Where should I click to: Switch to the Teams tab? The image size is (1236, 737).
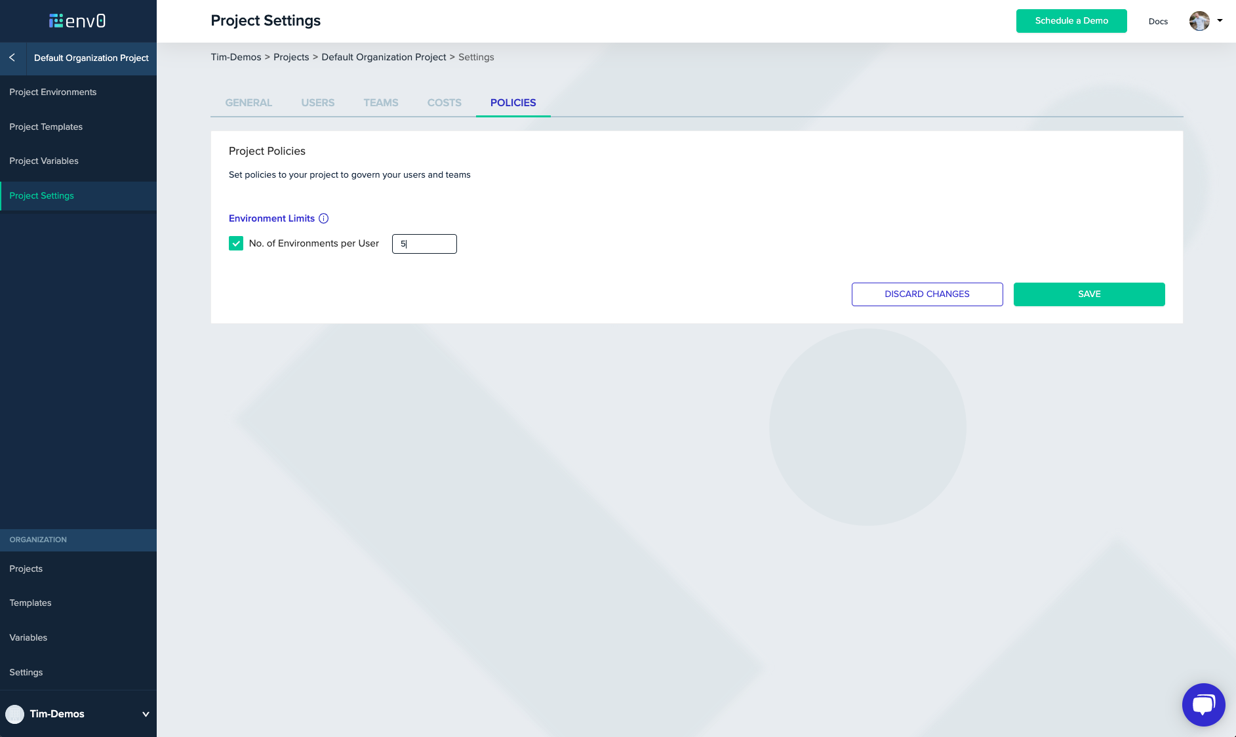[381, 103]
